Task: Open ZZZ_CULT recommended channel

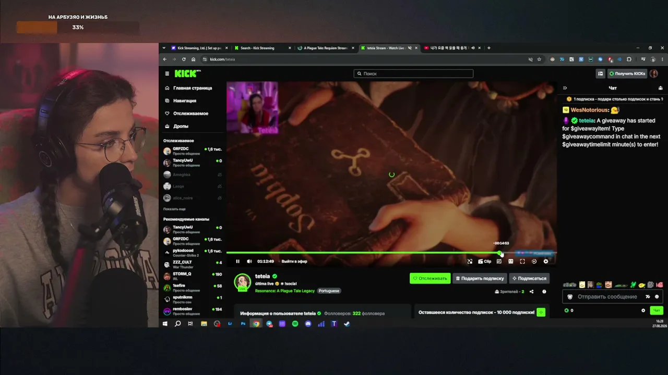Action: 192,264
